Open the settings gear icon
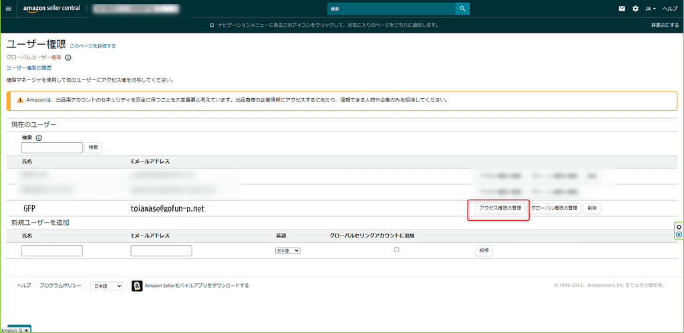Image resolution: width=684 pixels, height=333 pixels. 635,9
